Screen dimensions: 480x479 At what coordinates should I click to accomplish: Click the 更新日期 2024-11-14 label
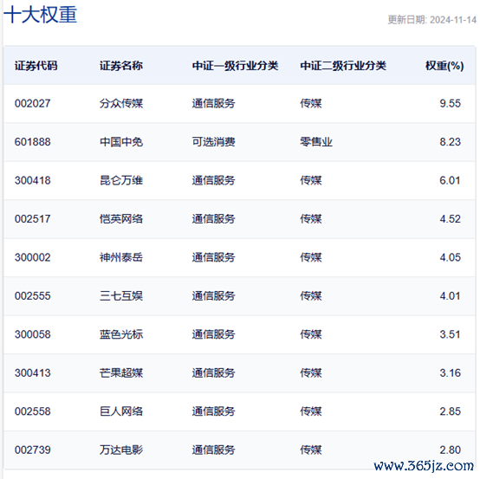432,20
